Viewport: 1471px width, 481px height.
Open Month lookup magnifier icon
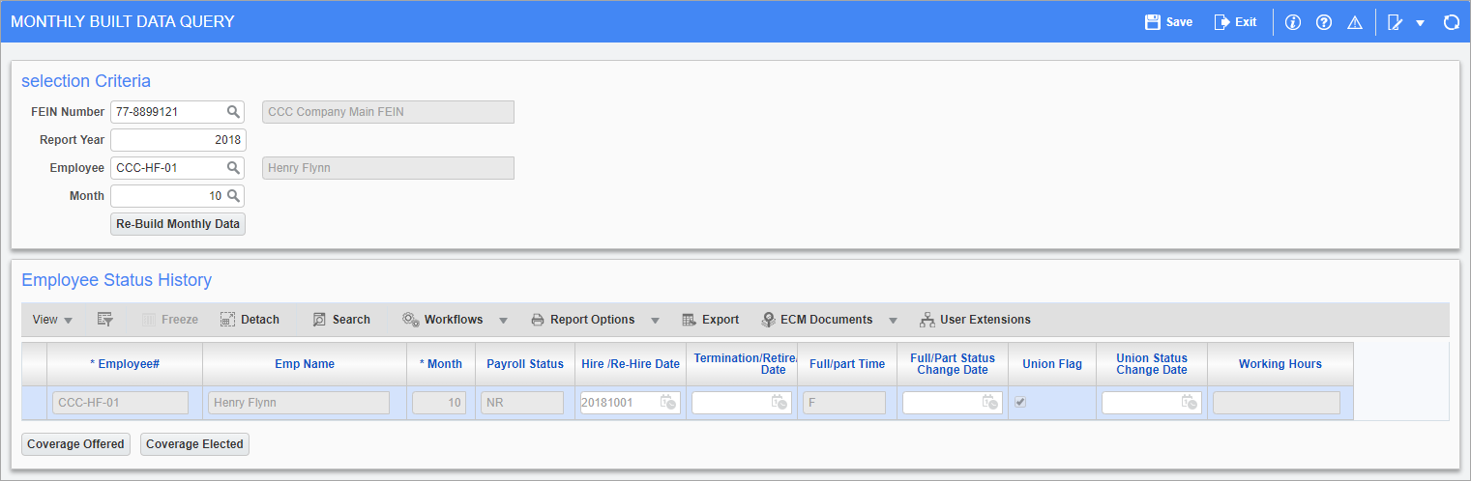click(233, 196)
